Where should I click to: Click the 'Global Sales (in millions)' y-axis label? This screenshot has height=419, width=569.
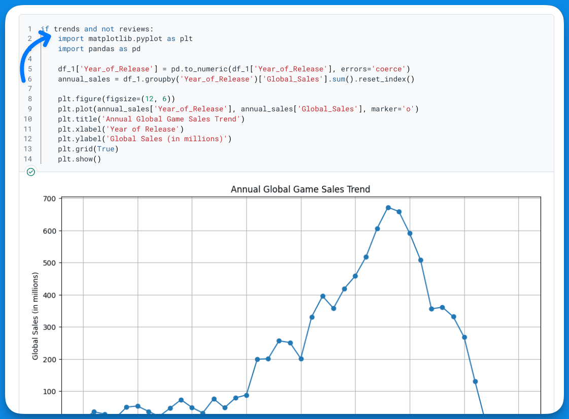tap(35, 316)
